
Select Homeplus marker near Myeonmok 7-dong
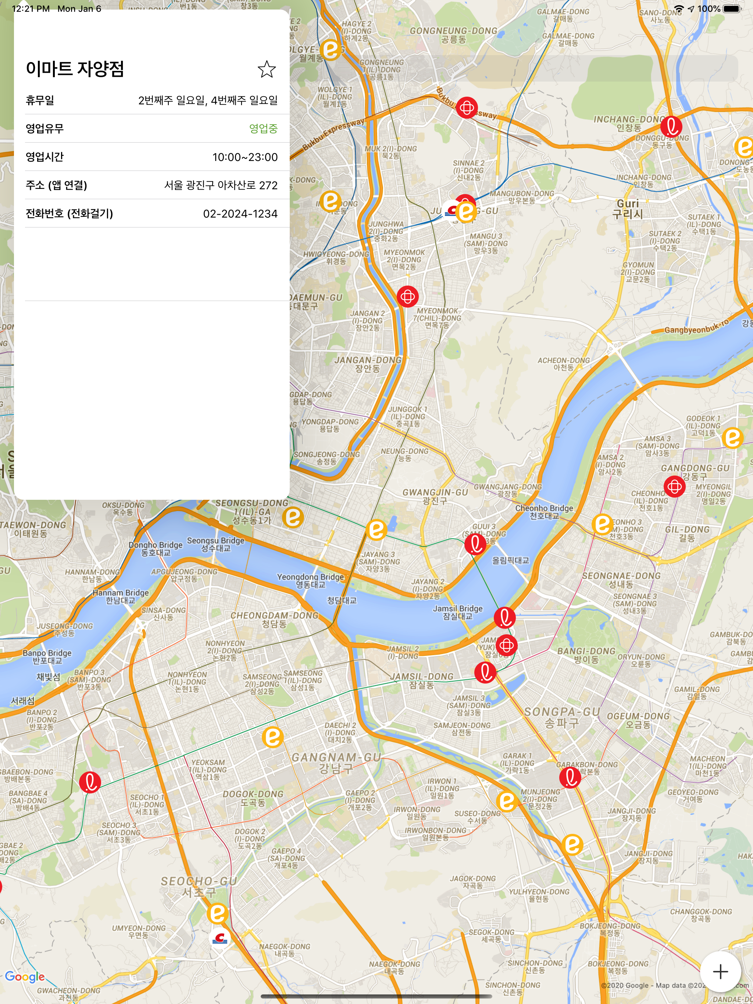[x=407, y=297]
